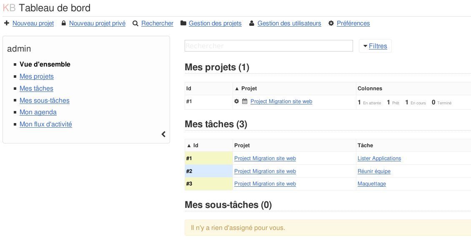Select Mon flux d'activité in the sidebar
Viewport: 471px width, 242px height.
pyautogui.click(x=45, y=124)
